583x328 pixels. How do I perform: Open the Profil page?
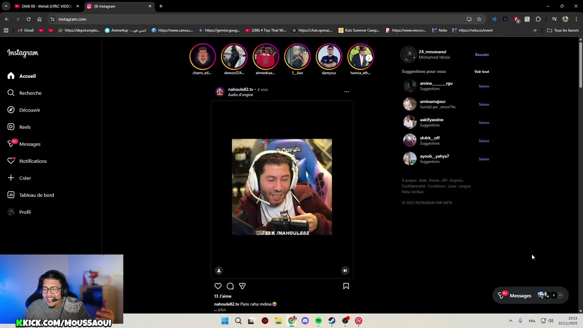(x=19, y=212)
